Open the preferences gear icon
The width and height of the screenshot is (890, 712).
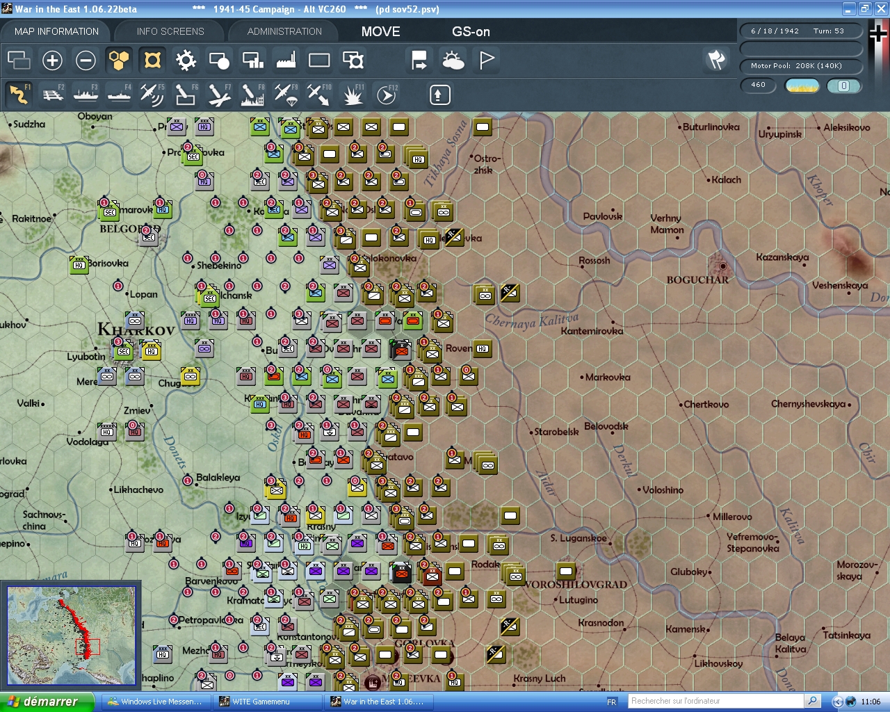[186, 60]
